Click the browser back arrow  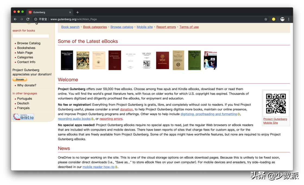point(15,19)
